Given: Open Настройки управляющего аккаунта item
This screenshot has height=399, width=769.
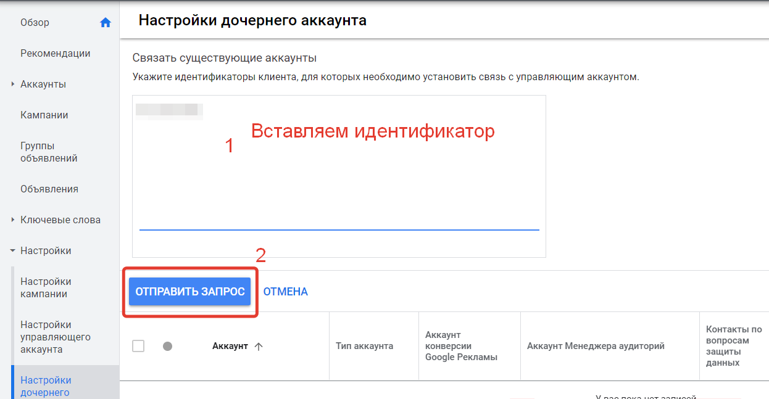Looking at the screenshot, I should click(x=55, y=337).
